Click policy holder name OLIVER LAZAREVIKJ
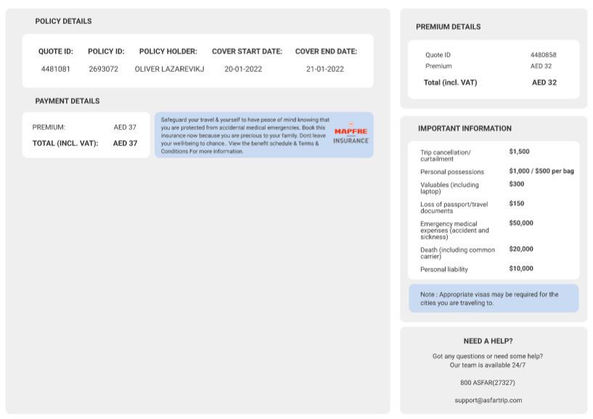Image resolution: width=593 pixels, height=419 pixels. [170, 70]
